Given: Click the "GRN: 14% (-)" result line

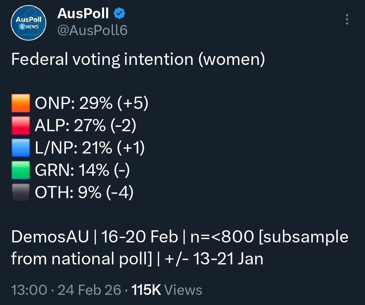Looking at the screenshot, I should pyautogui.click(x=82, y=170).
